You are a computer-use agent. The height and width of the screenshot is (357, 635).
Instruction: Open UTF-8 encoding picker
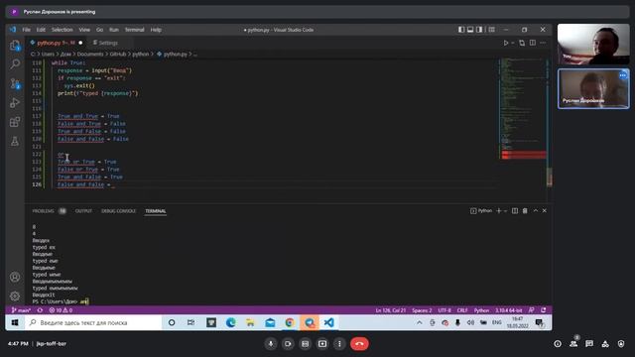click(444, 310)
